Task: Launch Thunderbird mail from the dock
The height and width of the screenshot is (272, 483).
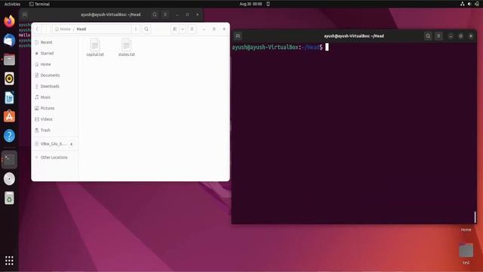Action: (9, 40)
